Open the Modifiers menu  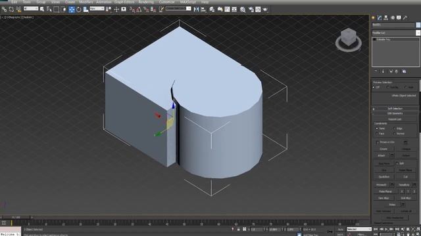click(x=86, y=2)
